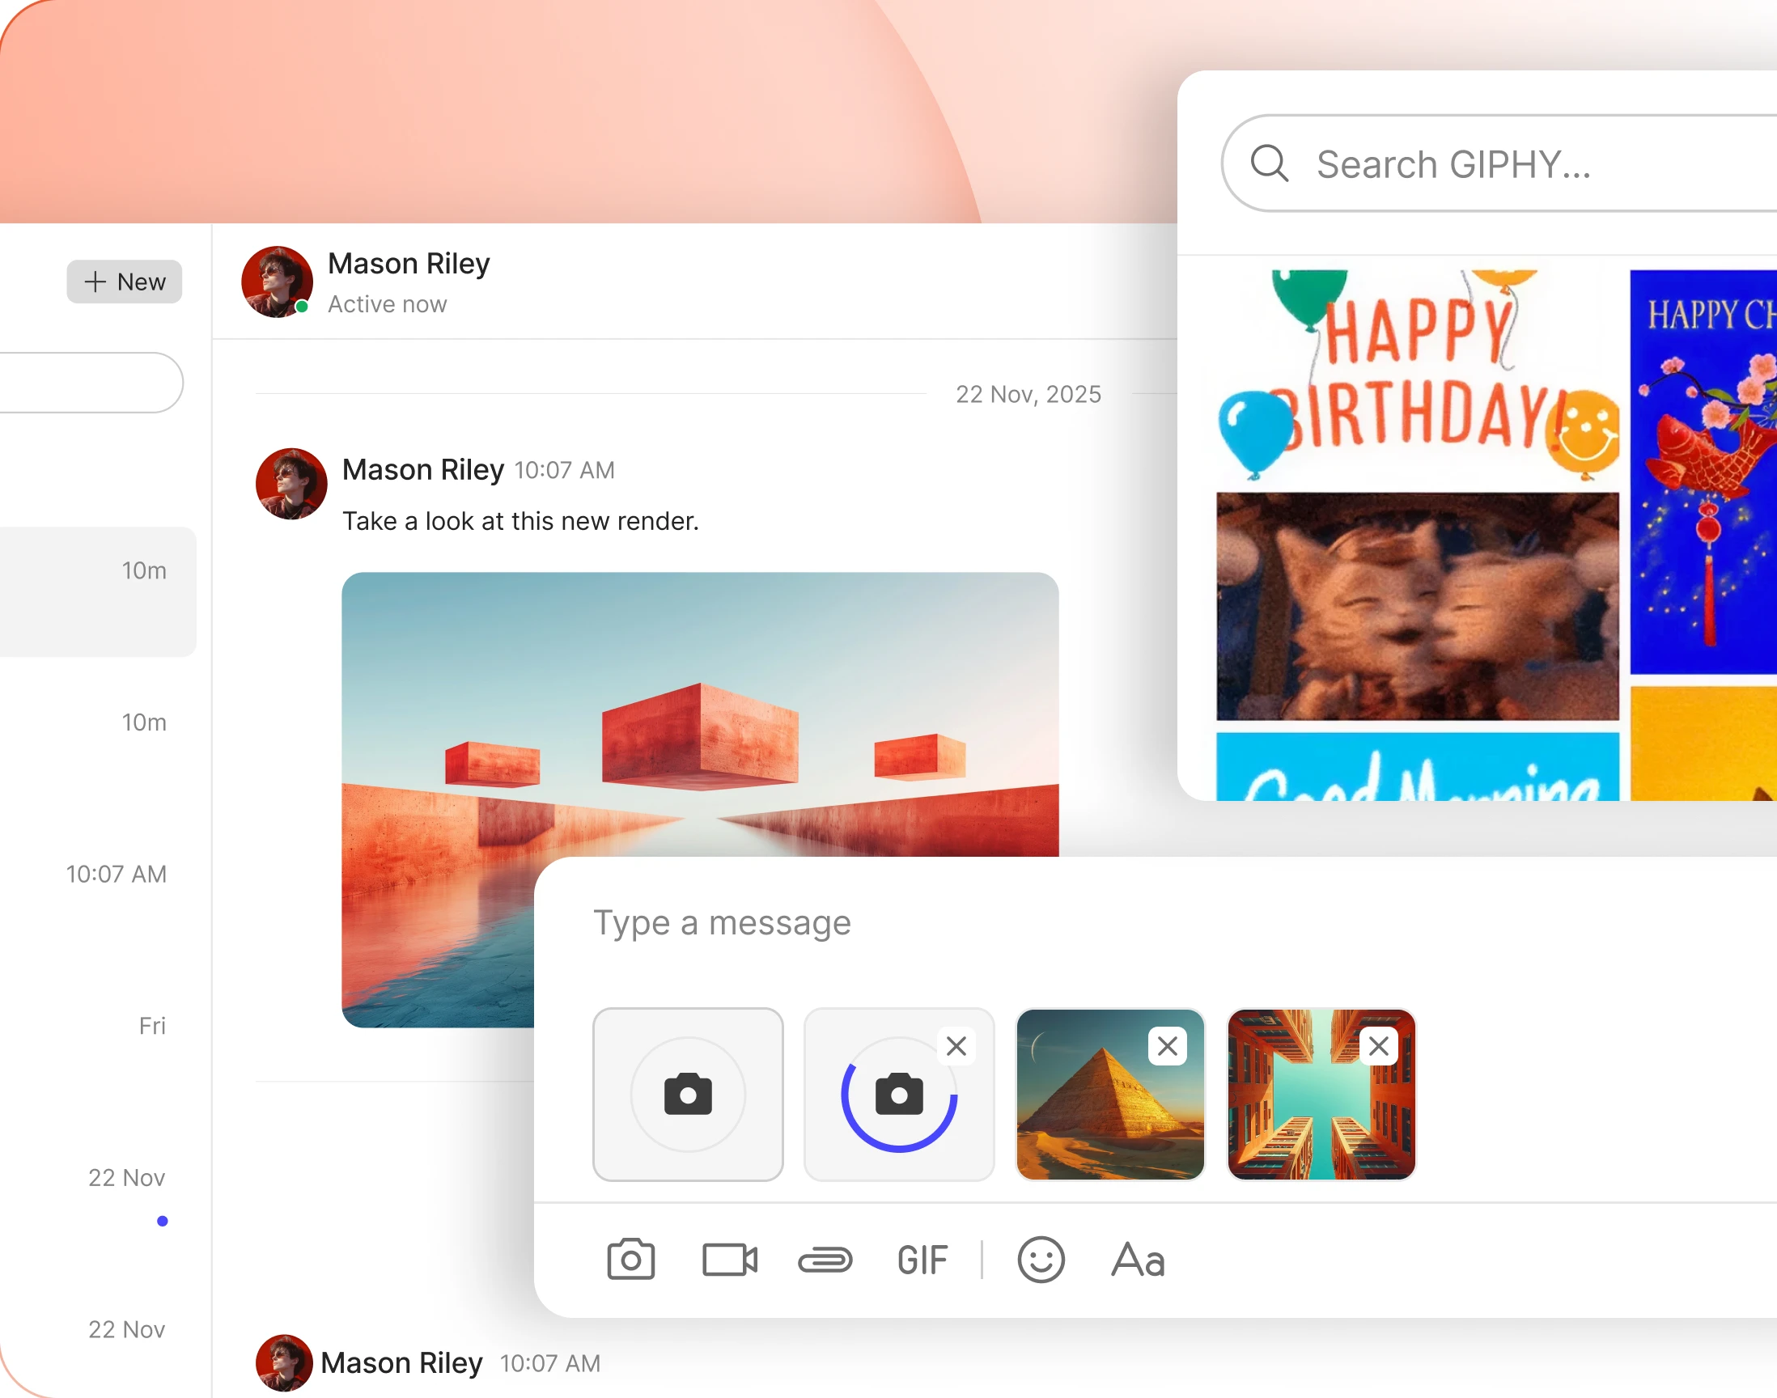Choose the Happy Birthday GIF
The image size is (1777, 1398).
pos(1418,375)
